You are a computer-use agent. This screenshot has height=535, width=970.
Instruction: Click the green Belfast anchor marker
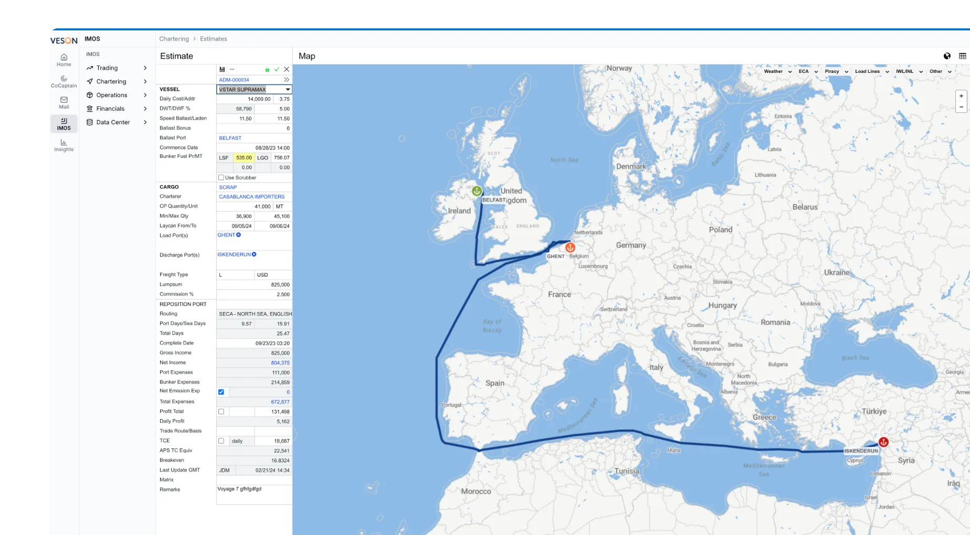tap(477, 191)
